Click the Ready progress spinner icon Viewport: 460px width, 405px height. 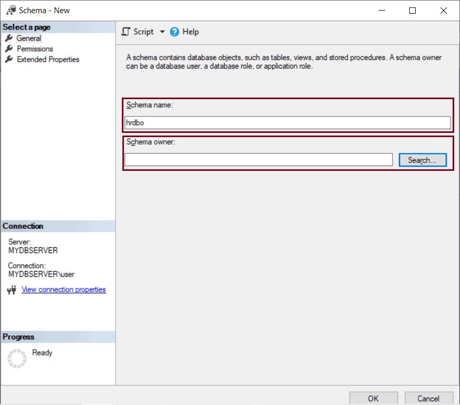point(17,358)
